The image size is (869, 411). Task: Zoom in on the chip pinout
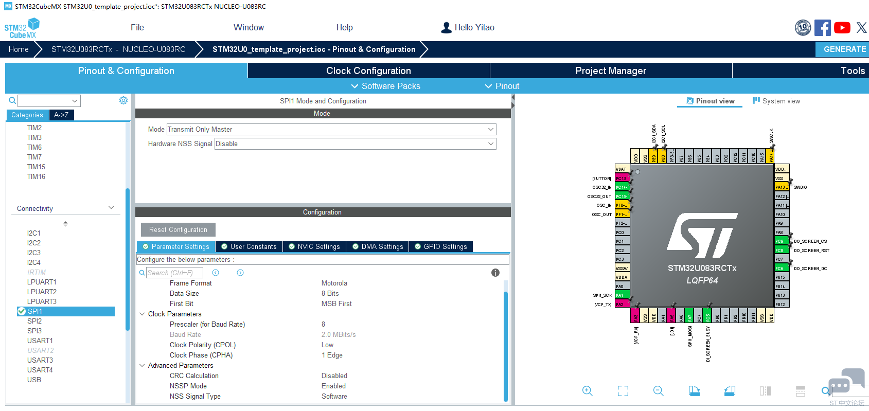click(588, 391)
